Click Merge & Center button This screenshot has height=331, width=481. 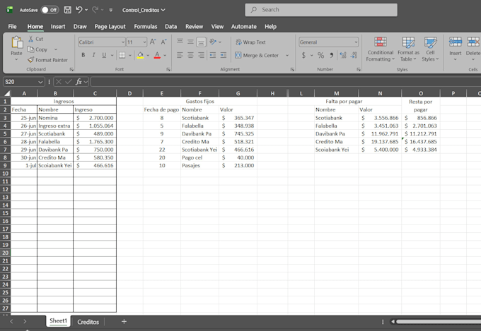click(257, 56)
